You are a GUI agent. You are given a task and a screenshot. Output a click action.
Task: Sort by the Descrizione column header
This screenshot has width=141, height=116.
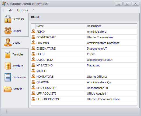111,26
